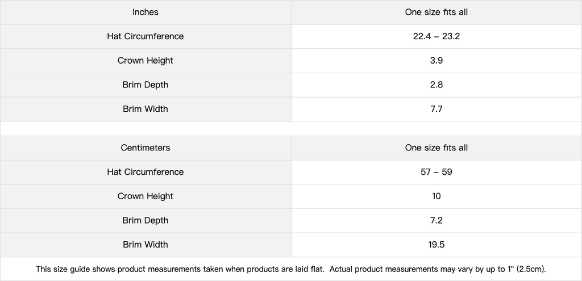Select the 7.7 brim width value

click(x=436, y=109)
